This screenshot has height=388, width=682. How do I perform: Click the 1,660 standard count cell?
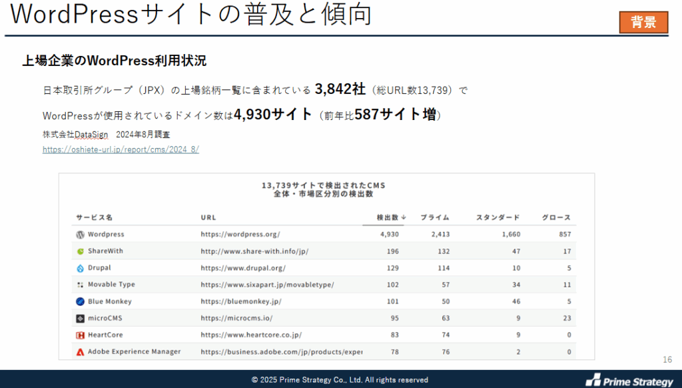511,234
